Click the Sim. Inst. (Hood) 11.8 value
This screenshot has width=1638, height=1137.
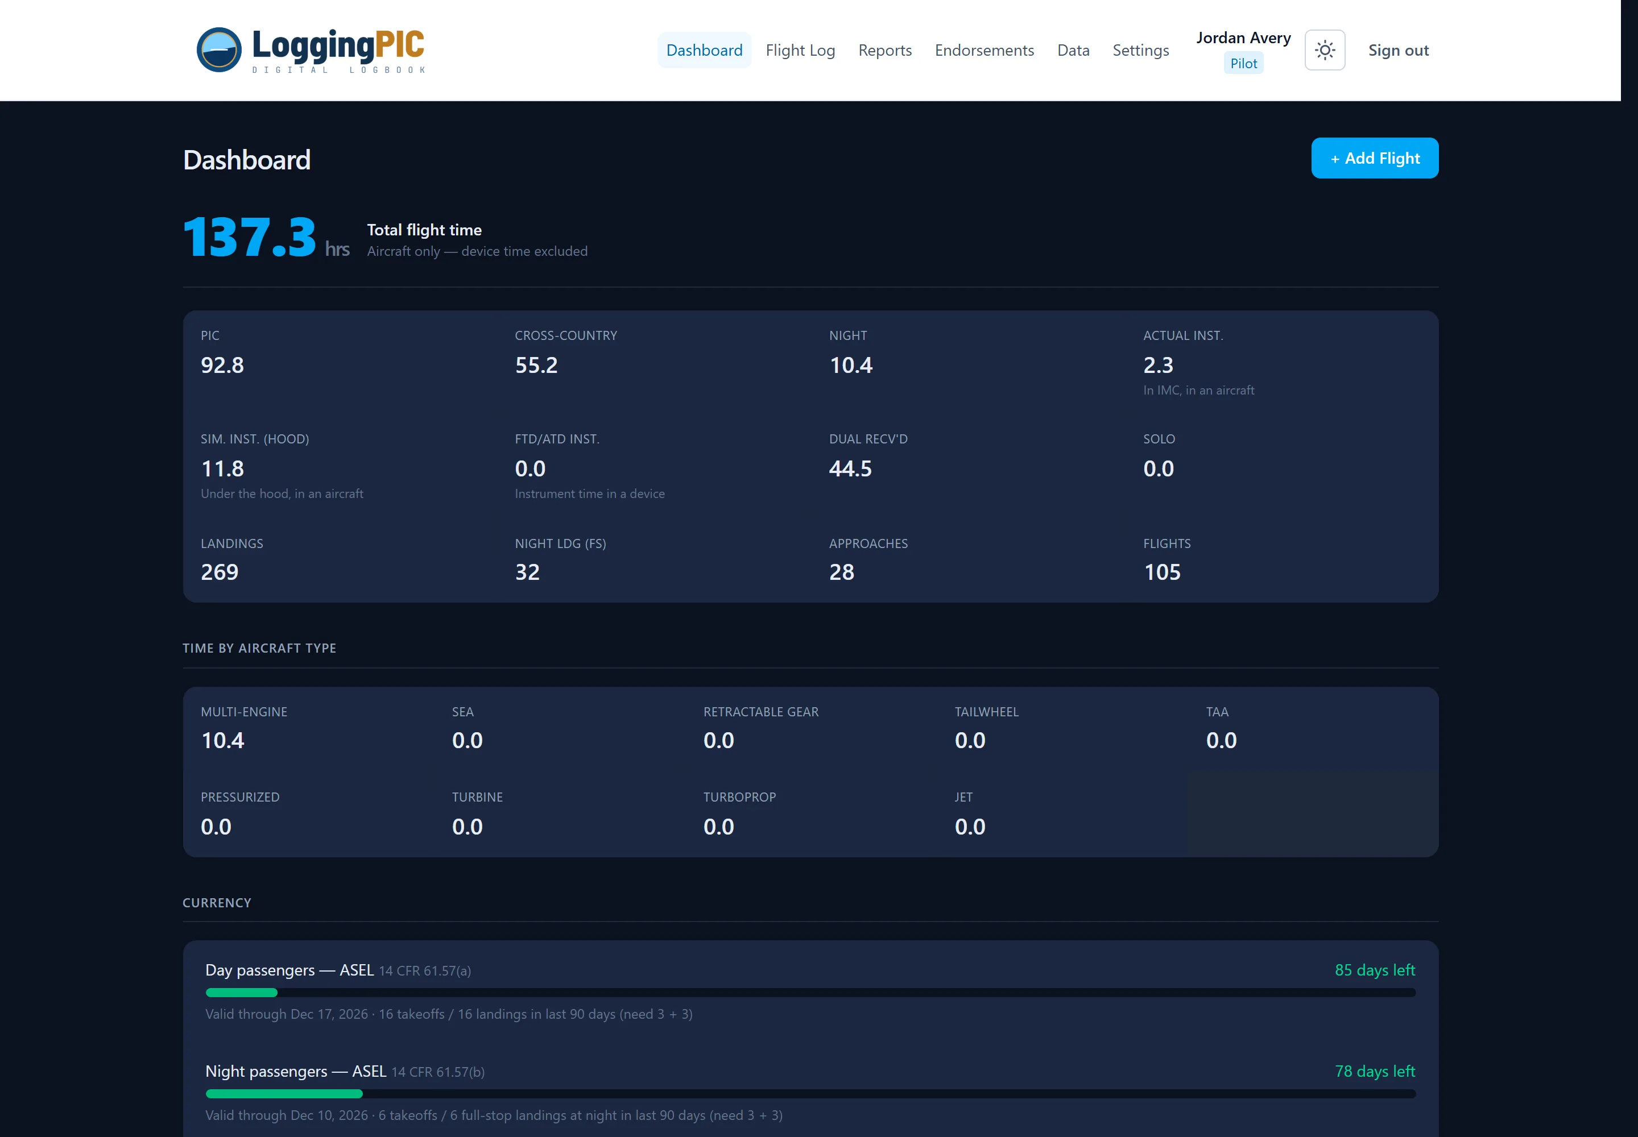pyautogui.click(x=222, y=469)
